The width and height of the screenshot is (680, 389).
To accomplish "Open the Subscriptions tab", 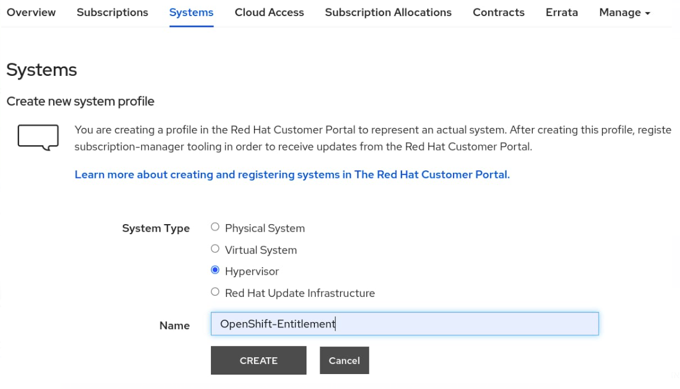I will [112, 13].
